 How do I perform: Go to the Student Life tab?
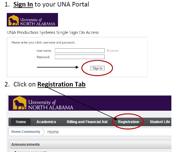coord(160,122)
